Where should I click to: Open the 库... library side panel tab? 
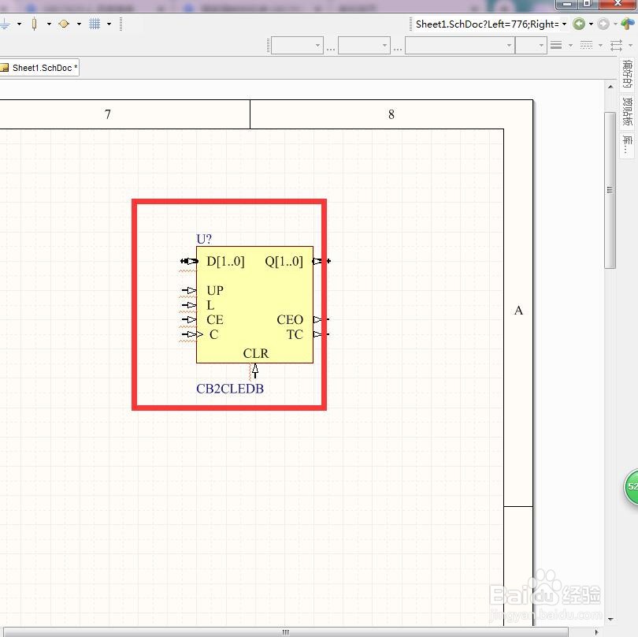pyautogui.click(x=628, y=145)
